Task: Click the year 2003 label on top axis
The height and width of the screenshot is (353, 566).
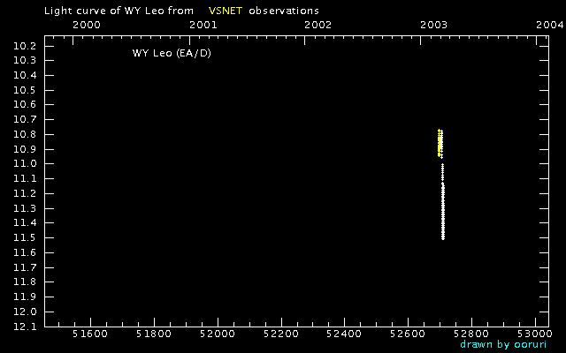Action: tap(434, 26)
